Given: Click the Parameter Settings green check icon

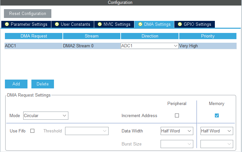Looking at the screenshot, I should click(7, 24).
